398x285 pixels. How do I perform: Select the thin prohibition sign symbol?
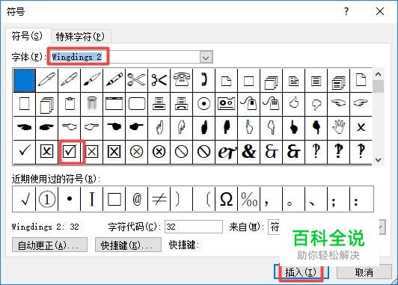coord(182,152)
